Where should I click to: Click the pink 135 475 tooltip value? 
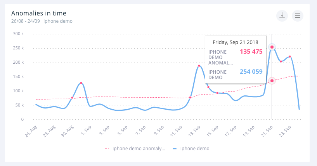[251, 52]
